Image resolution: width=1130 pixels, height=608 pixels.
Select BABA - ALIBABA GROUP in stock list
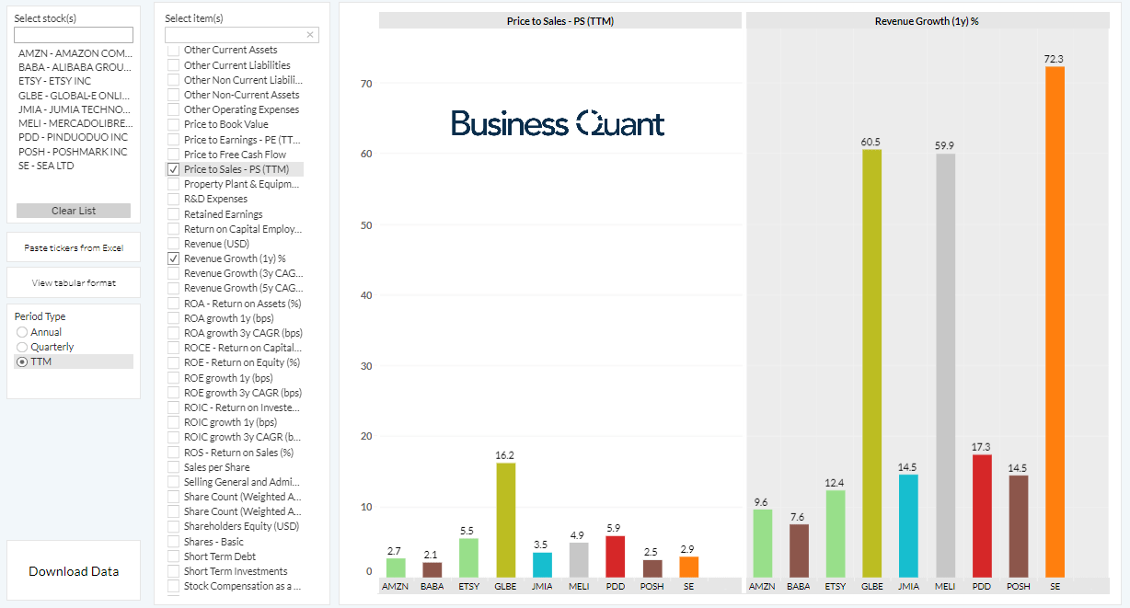(x=75, y=67)
